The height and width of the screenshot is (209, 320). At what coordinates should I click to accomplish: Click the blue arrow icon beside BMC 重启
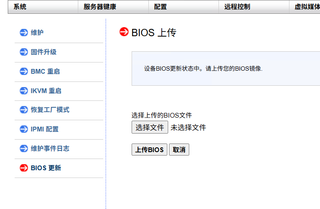(24, 72)
